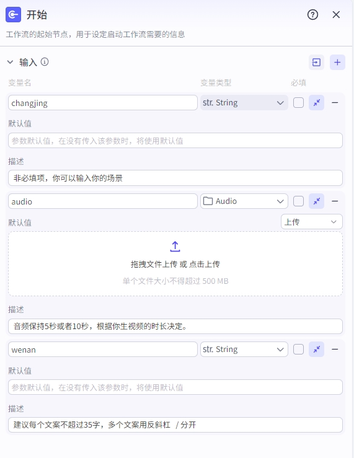
Task: Click the wenan variable name field
Action: click(103, 350)
